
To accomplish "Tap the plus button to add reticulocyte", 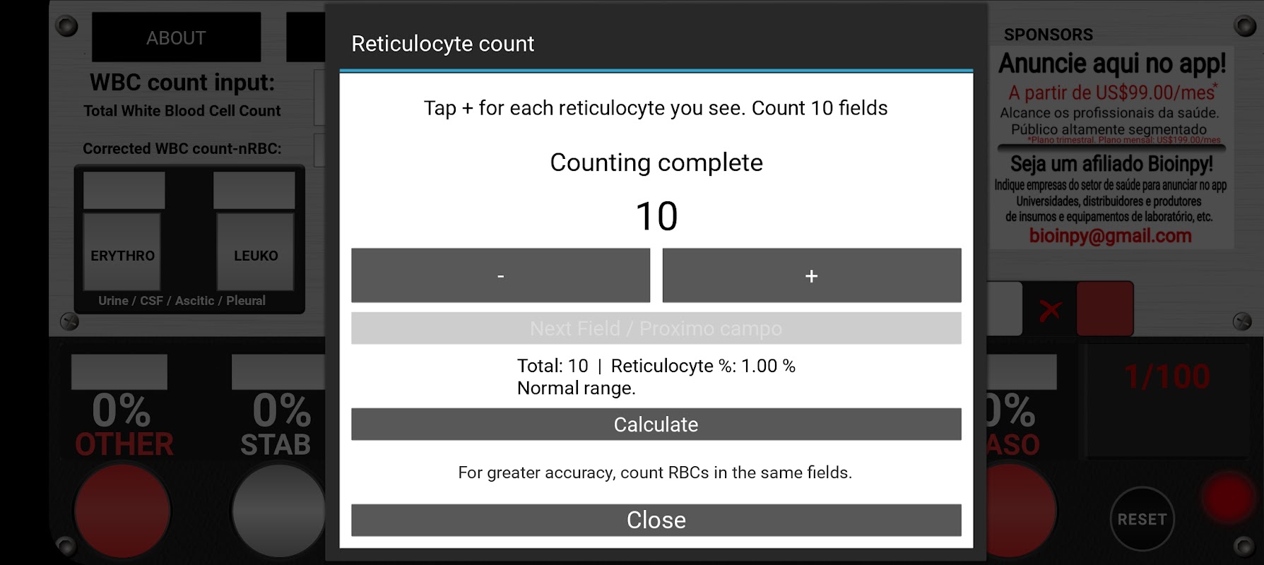I will click(x=811, y=275).
